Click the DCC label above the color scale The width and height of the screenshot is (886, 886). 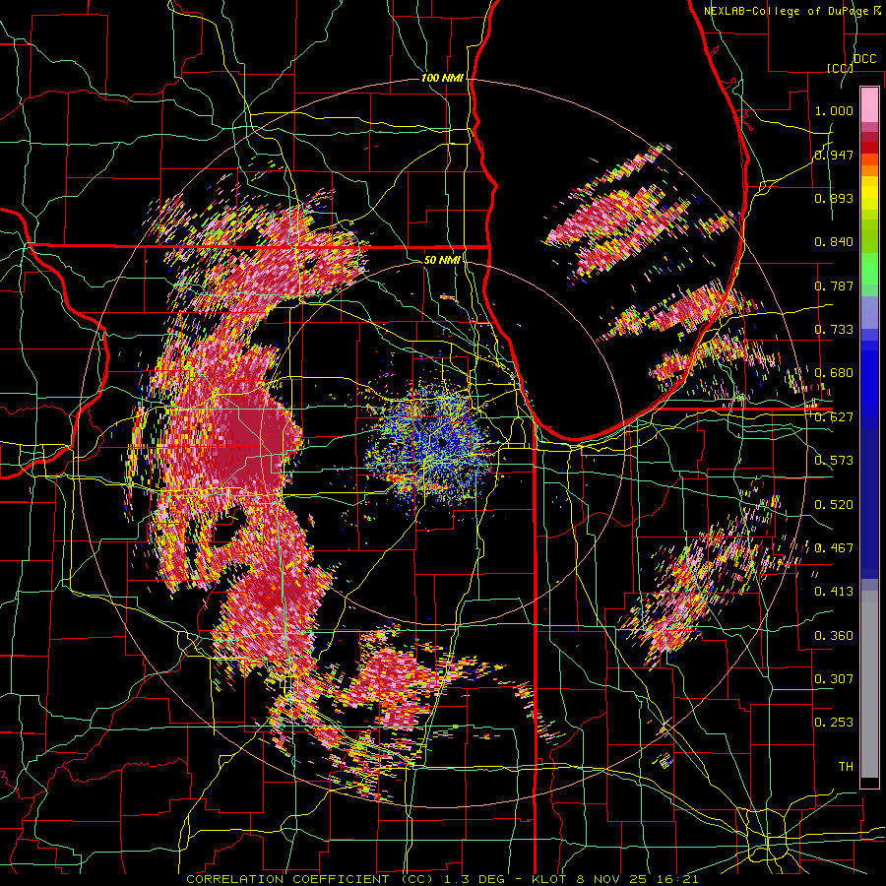pyautogui.click(x=864, y=59)
